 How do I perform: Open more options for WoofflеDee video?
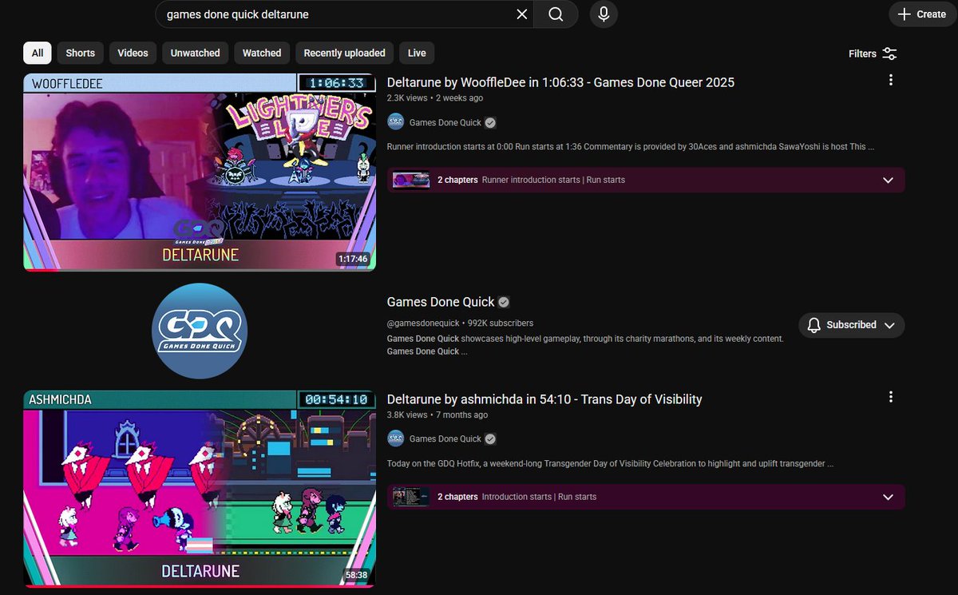[x=891, y=80]
